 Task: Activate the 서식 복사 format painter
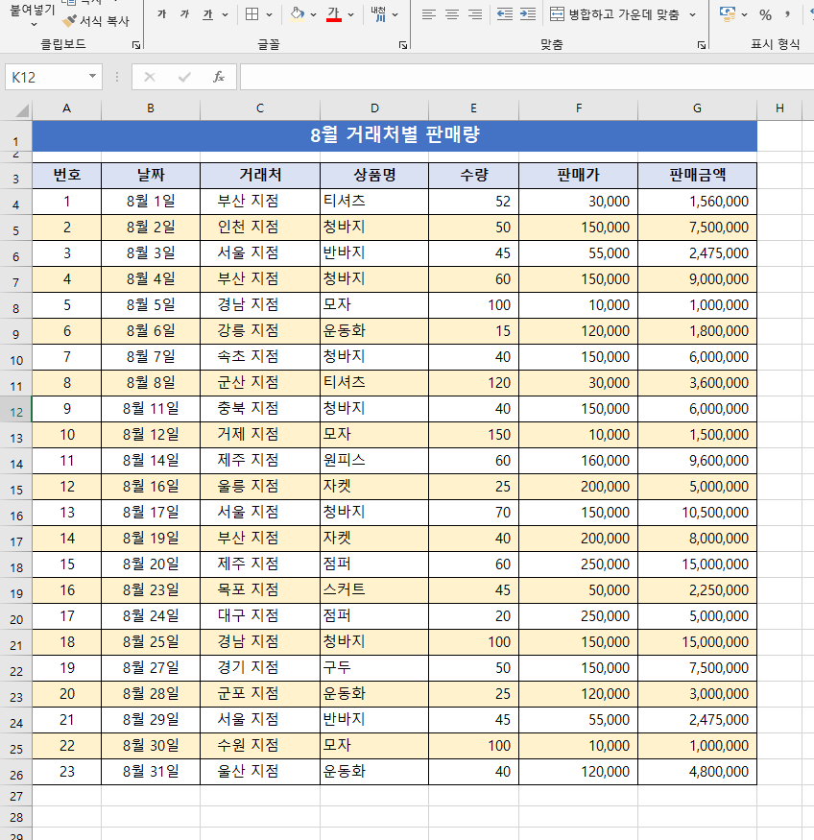point(96,21)
